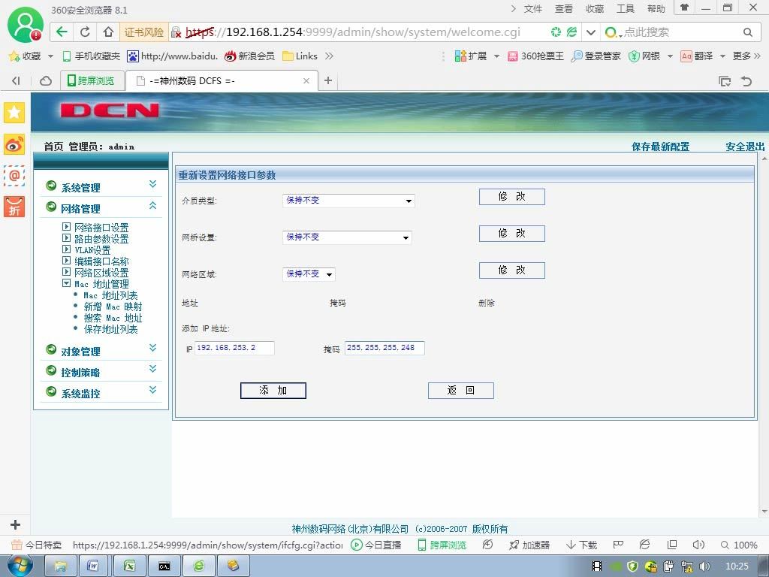Open the 收藏 favorites star in bookmarks bar
Image resolution: width=769 pixels, height=577 pixels.
click(25, 56)
